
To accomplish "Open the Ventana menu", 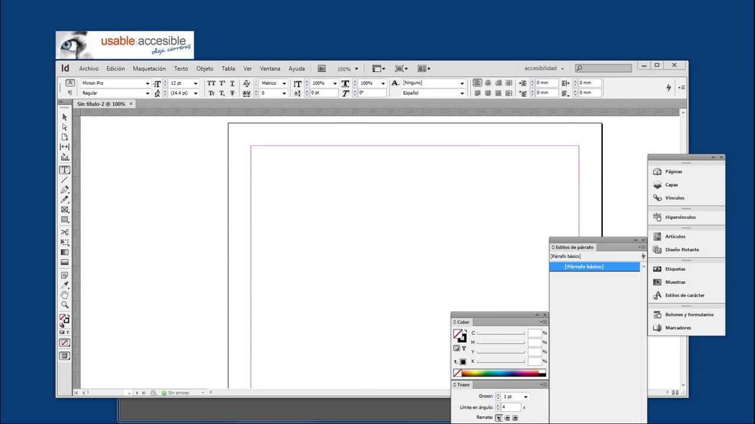I will (270, 69).
